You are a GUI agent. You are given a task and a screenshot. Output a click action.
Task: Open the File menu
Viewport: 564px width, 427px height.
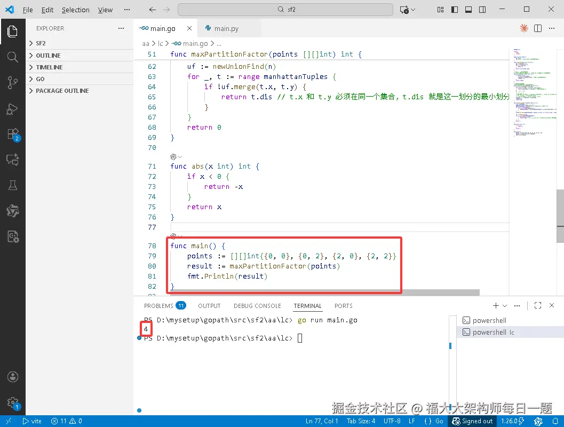28,10
